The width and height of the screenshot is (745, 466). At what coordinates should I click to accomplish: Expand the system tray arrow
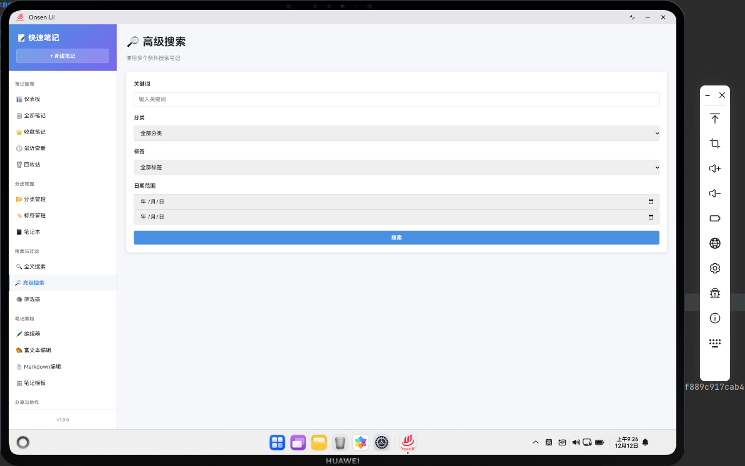tap(535, 442)
